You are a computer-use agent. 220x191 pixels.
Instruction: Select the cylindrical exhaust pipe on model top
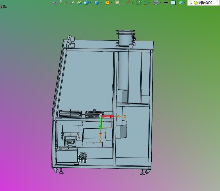coord(125,38)
